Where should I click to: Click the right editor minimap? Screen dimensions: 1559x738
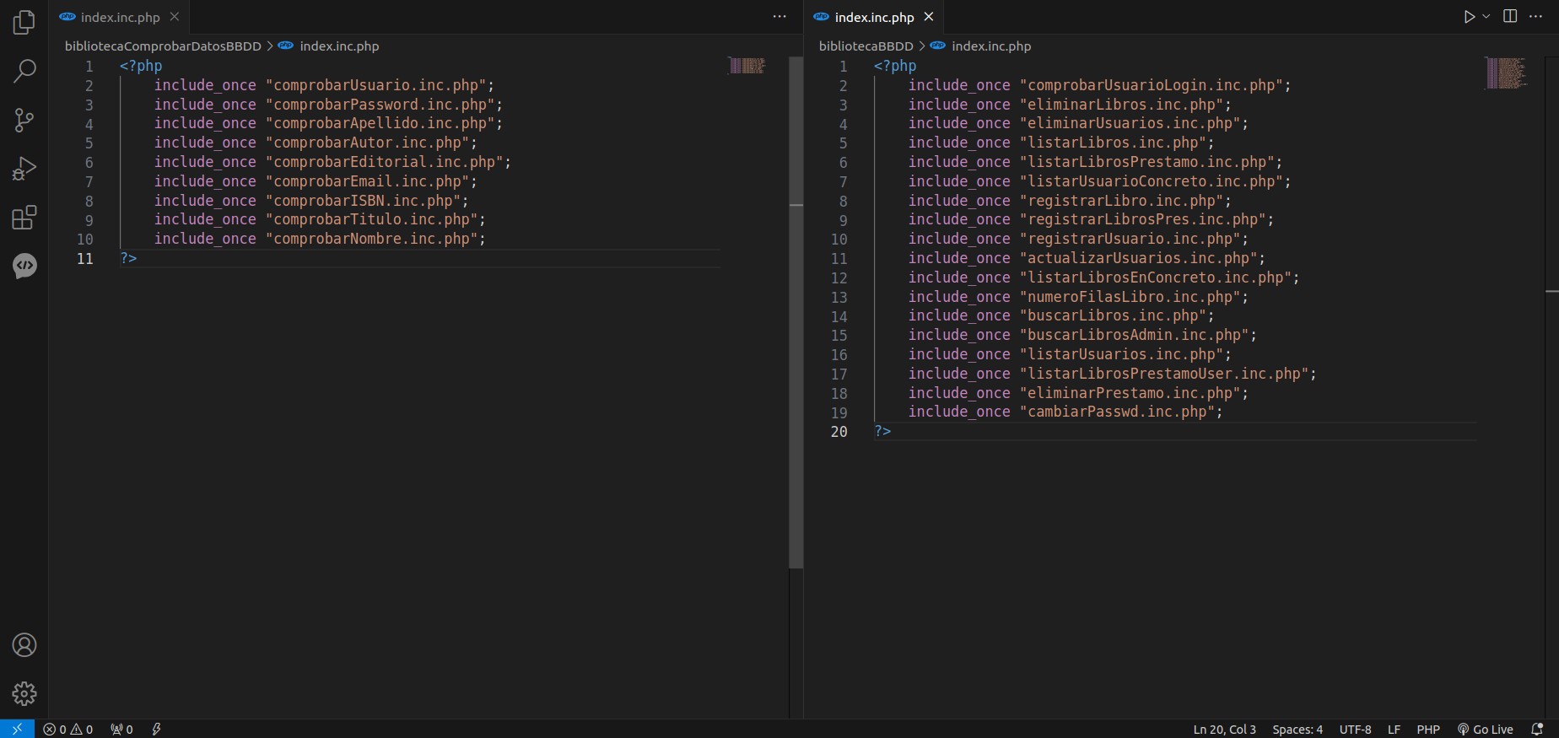tap(1507, 73)
